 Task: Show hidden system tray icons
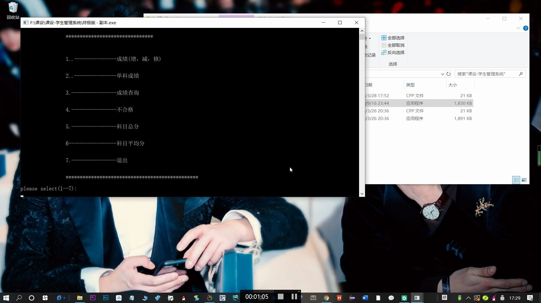click(468, 298)
